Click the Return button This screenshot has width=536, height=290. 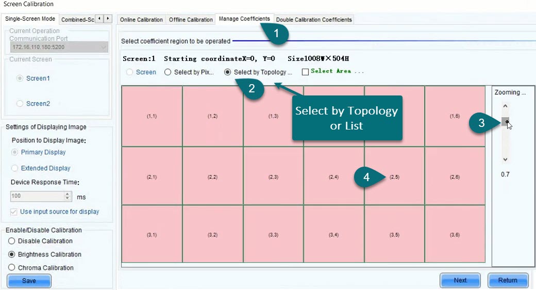508,280
